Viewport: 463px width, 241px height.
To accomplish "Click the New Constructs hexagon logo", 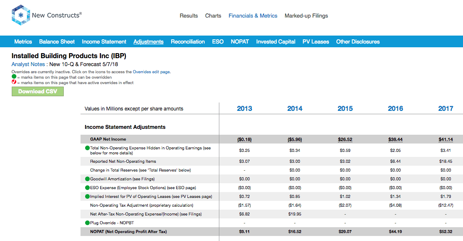I will pyautogui.click(x=21, y=15).
